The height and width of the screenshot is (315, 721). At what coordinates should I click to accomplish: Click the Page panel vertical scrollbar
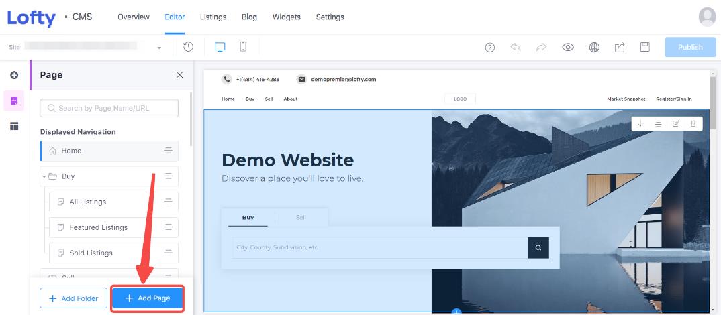click(x=191, y=119)
